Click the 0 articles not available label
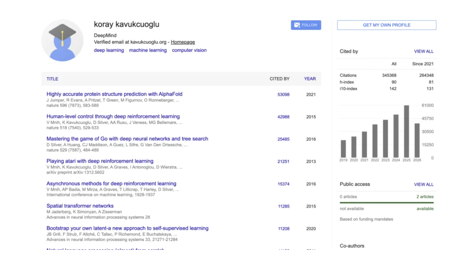 click(348, 197)
